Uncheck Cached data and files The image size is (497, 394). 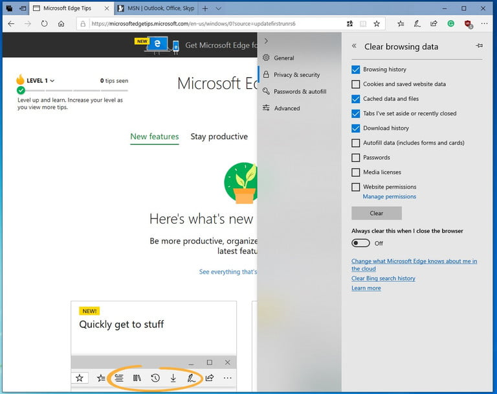pos(356,98)
